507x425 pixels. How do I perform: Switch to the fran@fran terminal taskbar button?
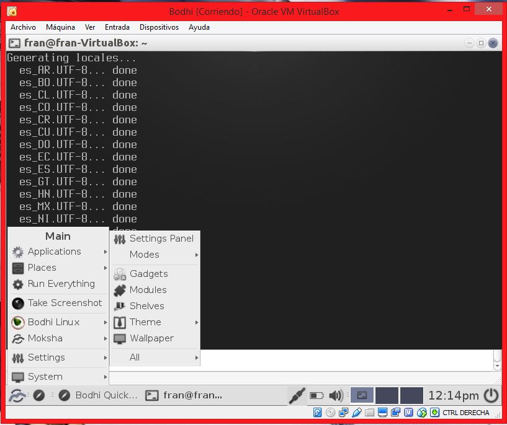tap(184, 395)
